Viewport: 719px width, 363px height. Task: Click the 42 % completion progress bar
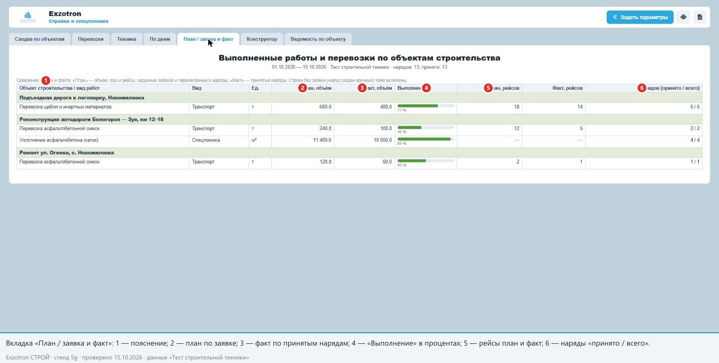click(426, 127)
